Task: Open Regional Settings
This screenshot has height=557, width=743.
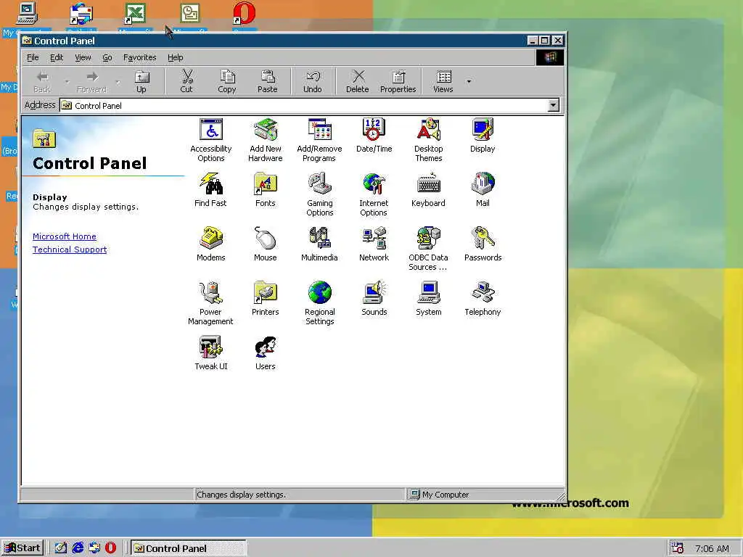Action: coord(319,304)
